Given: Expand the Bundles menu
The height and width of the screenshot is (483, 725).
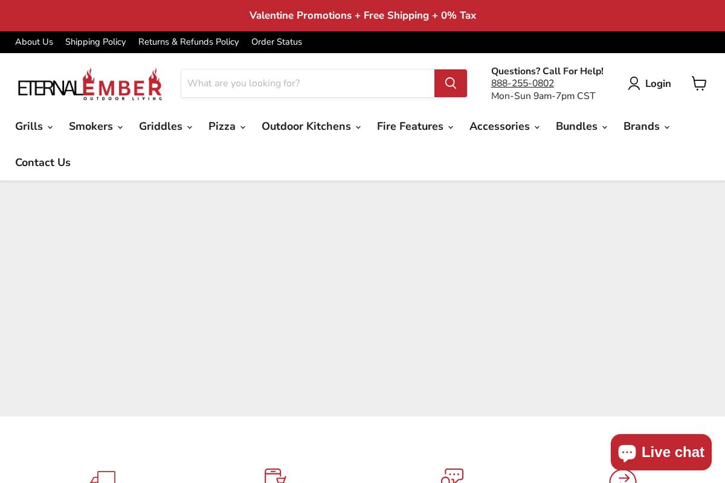Looking at the screenshot, I should (x=582, y=126).
